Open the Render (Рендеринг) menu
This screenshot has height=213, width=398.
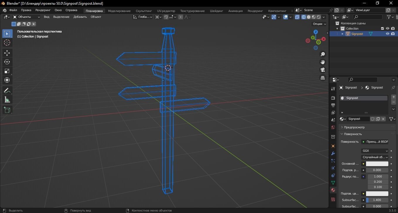click(43, 10)
